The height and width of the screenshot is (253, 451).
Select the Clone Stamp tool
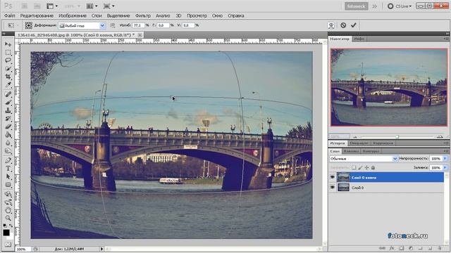point(8,110)
